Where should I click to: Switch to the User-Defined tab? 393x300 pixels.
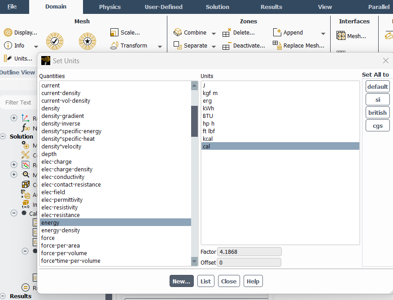(163, 7)
